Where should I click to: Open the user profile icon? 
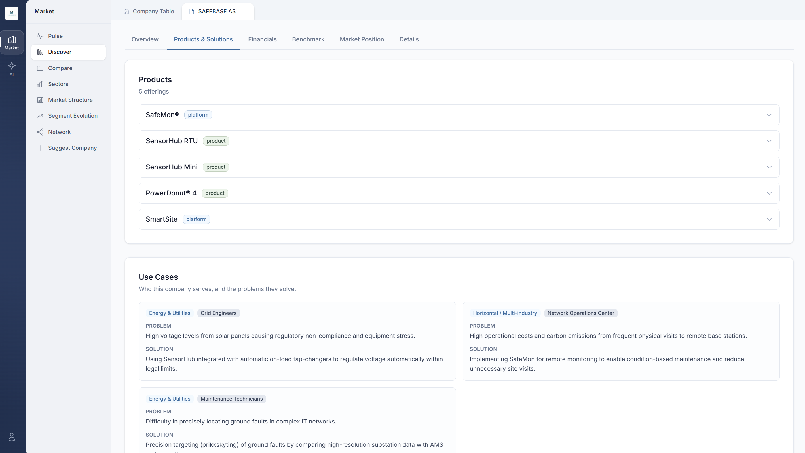[12, 437]
